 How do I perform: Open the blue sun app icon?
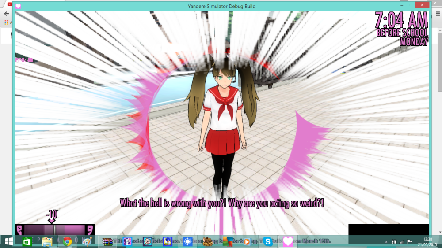pyautogui.click(x=187, y=241)
